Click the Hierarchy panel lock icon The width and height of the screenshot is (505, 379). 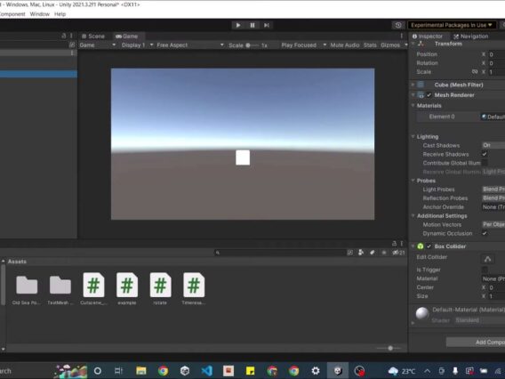(x=64, y=36)
